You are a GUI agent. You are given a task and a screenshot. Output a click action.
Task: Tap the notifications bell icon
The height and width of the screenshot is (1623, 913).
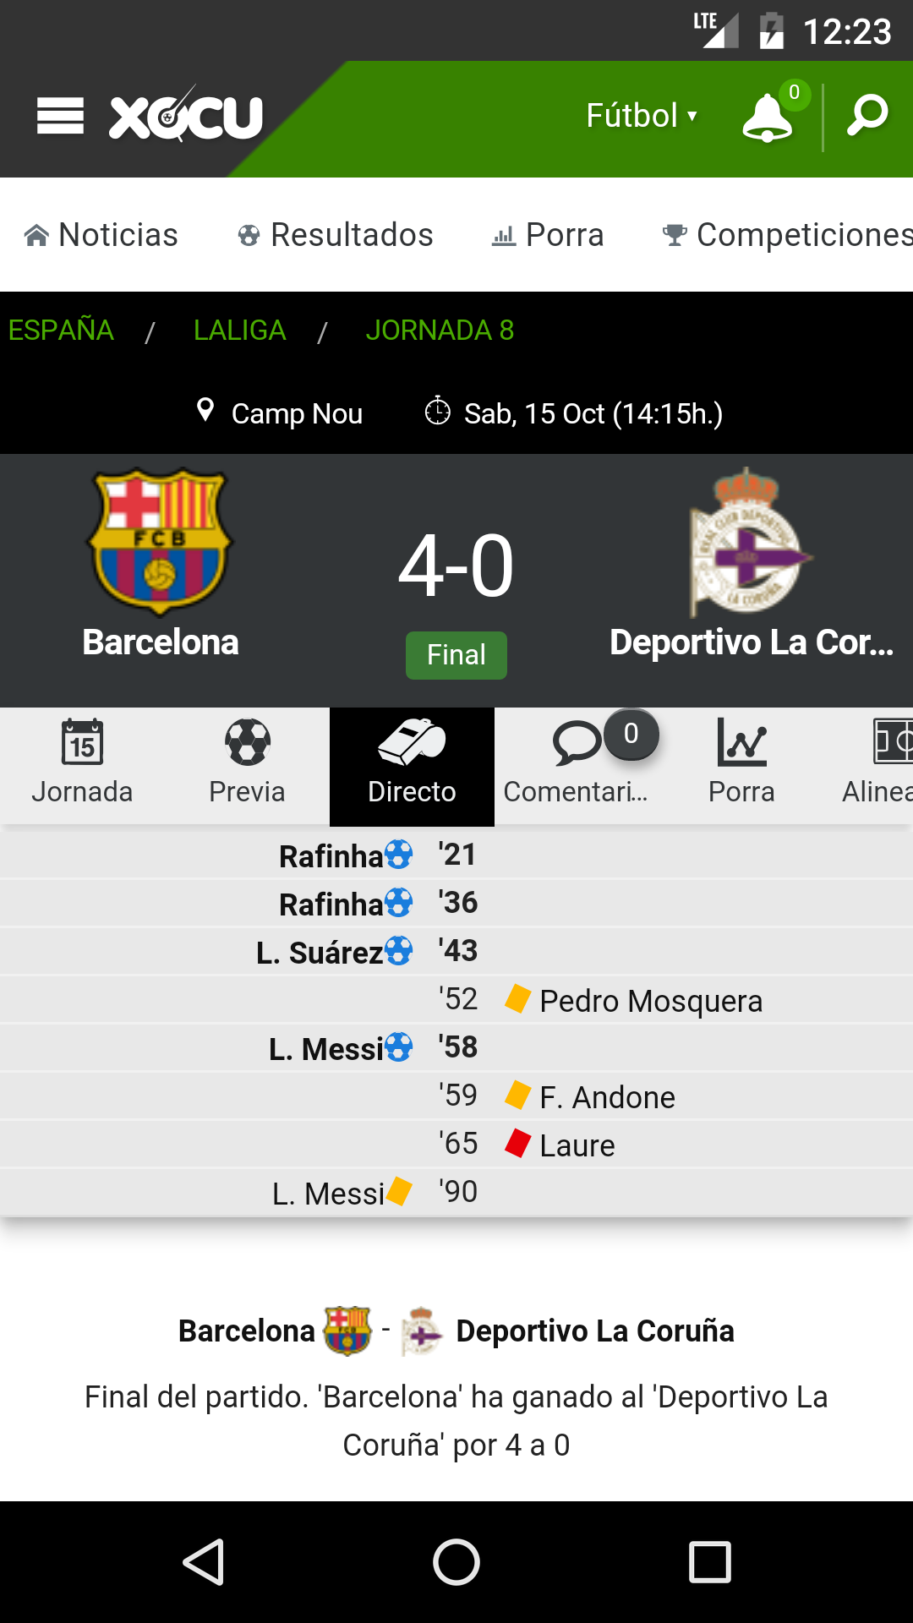click(768, 117)
